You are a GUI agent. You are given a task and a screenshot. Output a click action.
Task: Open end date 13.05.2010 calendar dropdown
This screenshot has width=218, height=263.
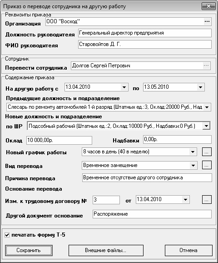(200, 87)
